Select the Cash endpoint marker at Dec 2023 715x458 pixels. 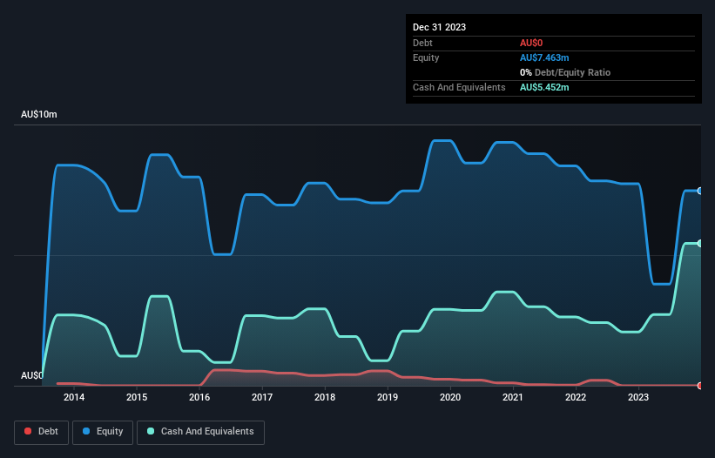[700, 244]
